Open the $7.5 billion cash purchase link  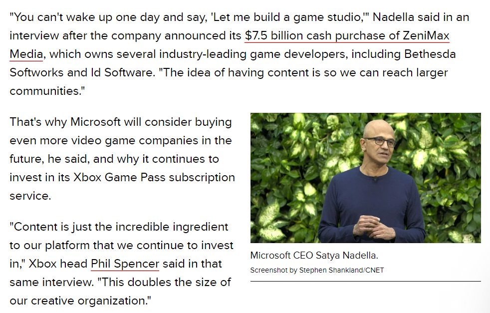point(347,35)
